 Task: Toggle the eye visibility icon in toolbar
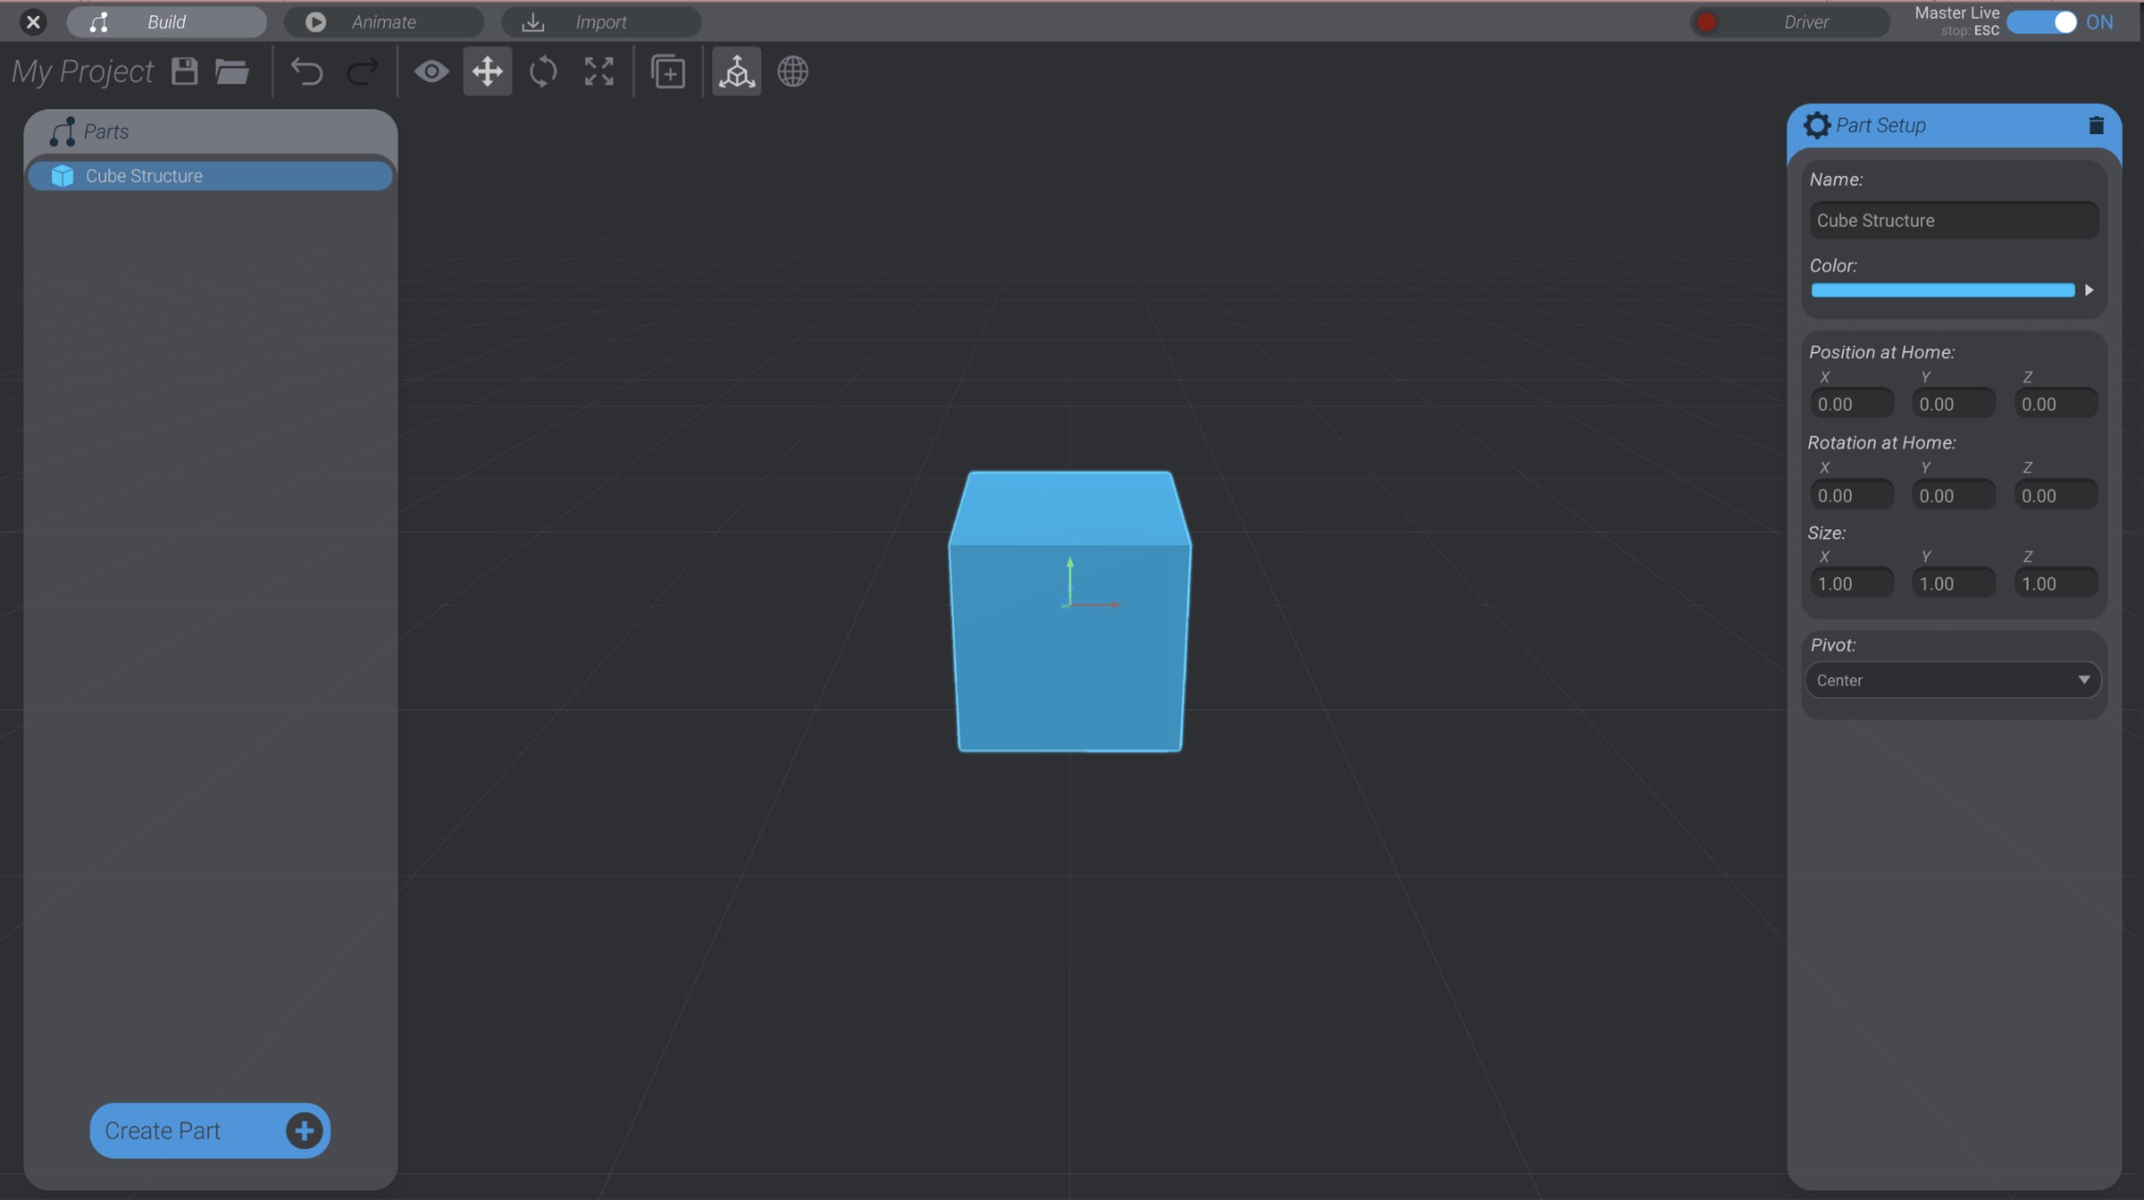point(431,71)
